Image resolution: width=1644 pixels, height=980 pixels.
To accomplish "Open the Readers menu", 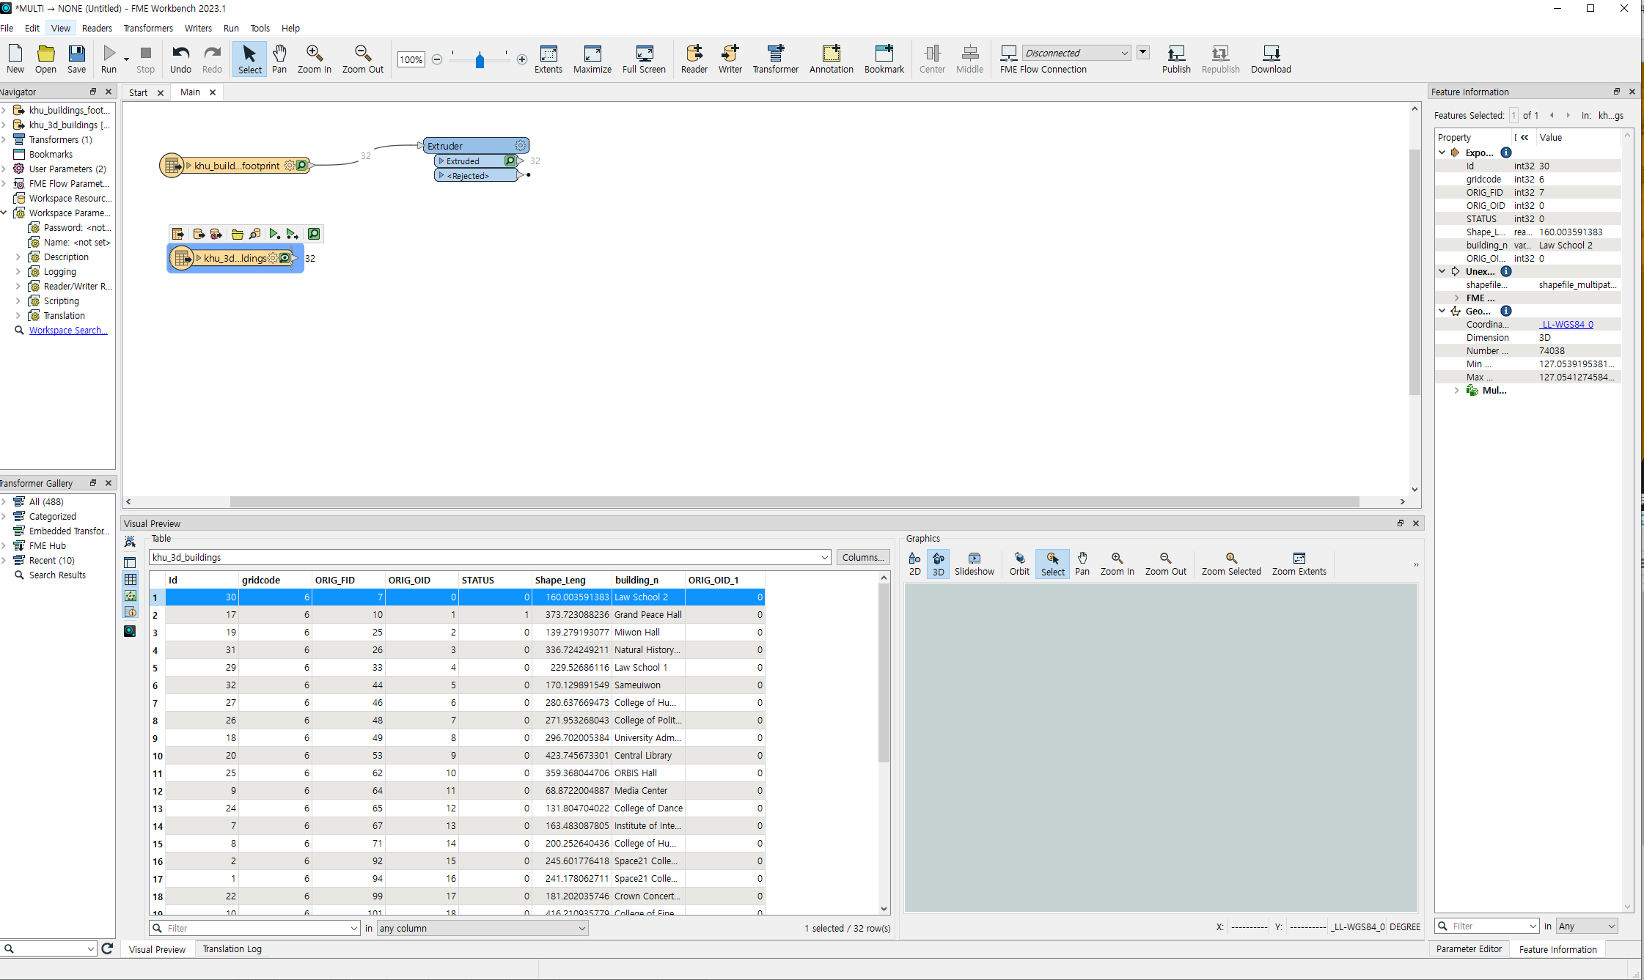I will pyautogui.click(x=97, y=28).
